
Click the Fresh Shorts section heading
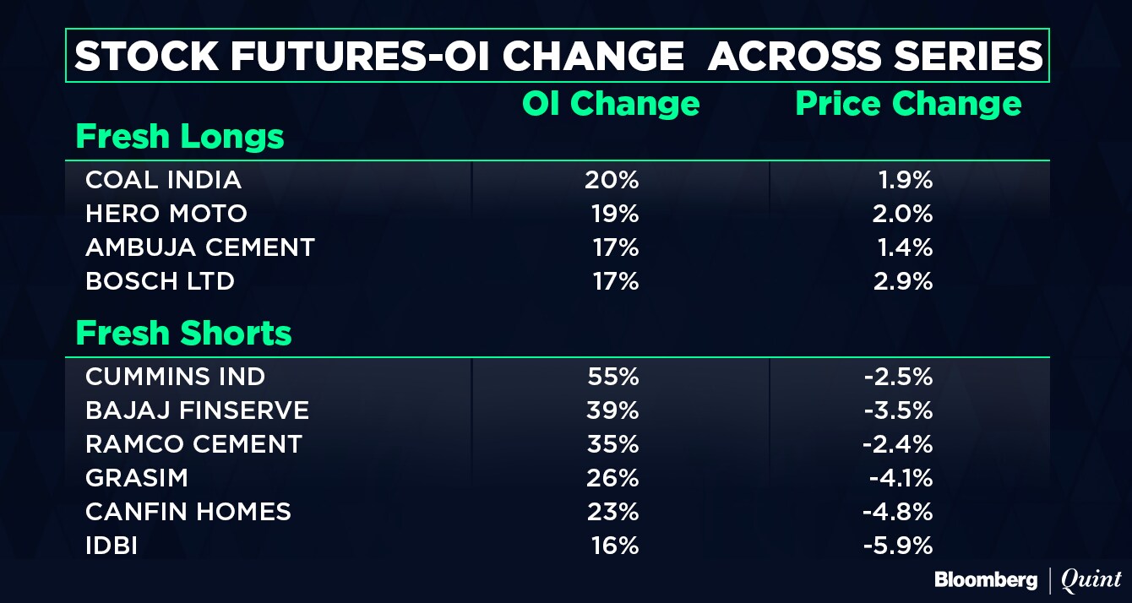point(183,334)
